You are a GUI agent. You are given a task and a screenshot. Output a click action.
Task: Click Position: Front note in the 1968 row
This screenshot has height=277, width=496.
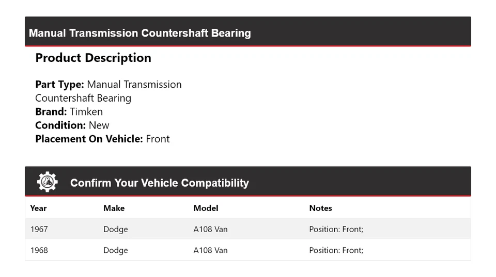coord(336,250)
